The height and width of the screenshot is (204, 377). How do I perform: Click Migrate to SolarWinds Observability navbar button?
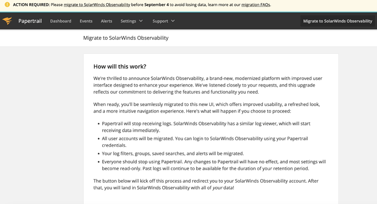(x=338, y=21)
